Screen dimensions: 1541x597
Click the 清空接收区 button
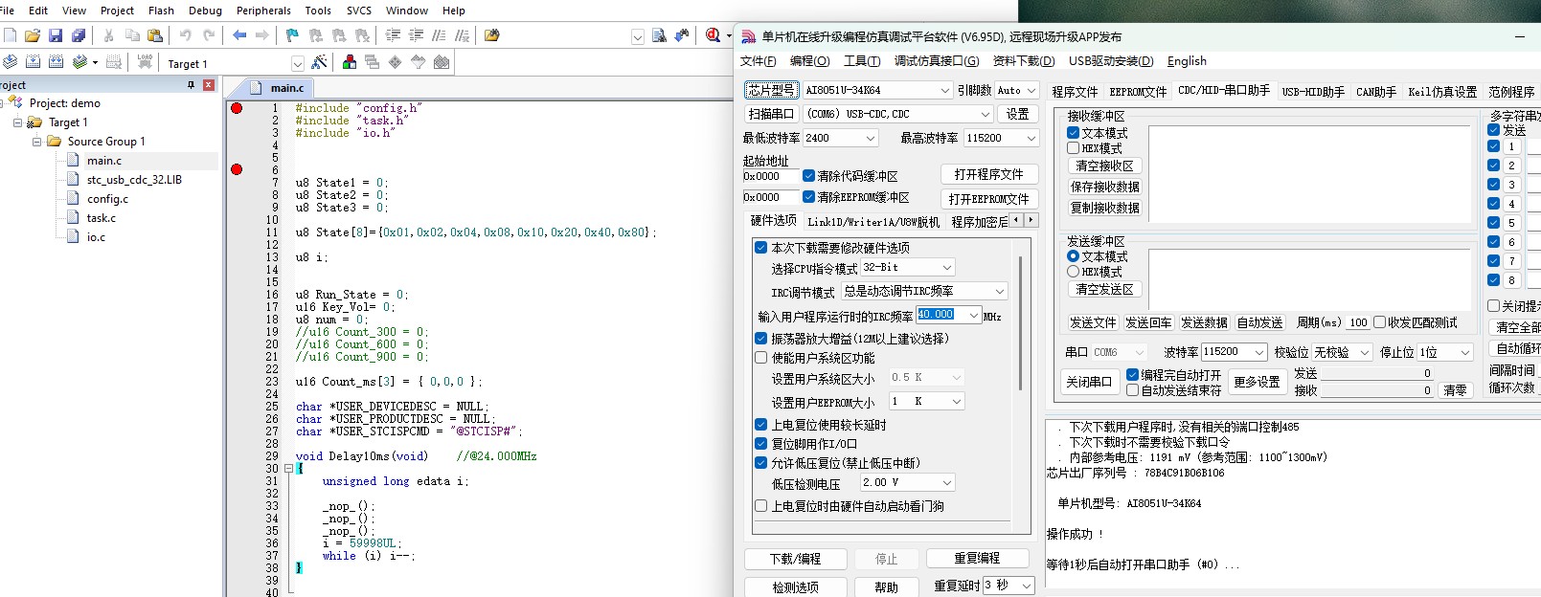[1104, 166]
